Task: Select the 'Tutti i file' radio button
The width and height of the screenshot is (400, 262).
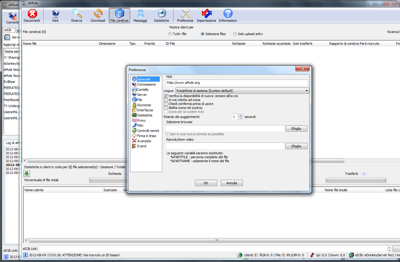Action: click(x=170, y=34)
